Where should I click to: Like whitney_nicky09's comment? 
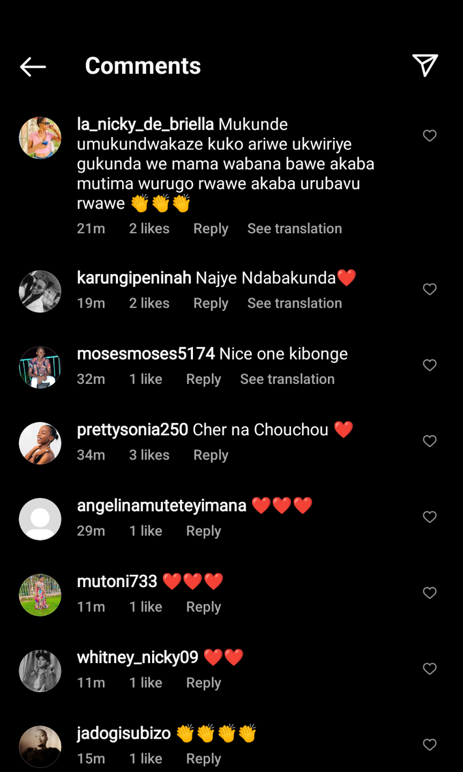click(x=430, y=669)
